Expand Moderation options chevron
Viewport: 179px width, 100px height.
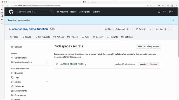(x=47, y=62)
